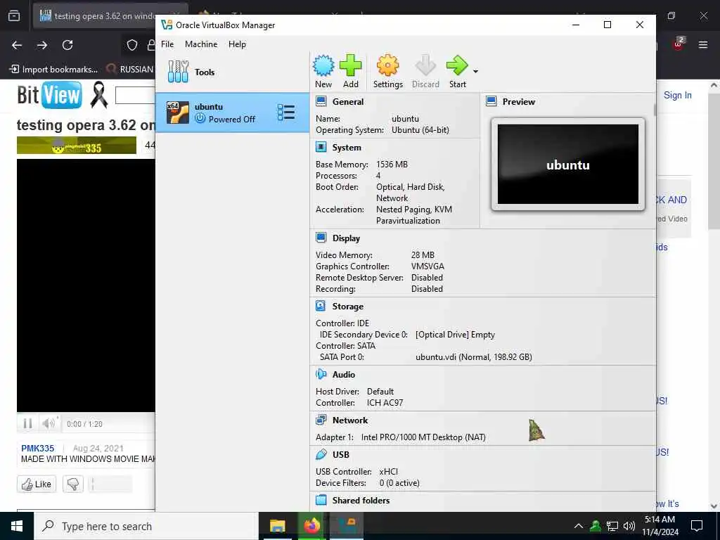Click the Audio speaker icon
This screenshot has width=720, height=540.
click(x=321, y=374)
